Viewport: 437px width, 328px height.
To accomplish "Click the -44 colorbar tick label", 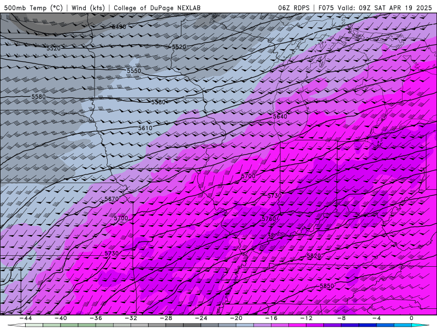I will 26,318.
